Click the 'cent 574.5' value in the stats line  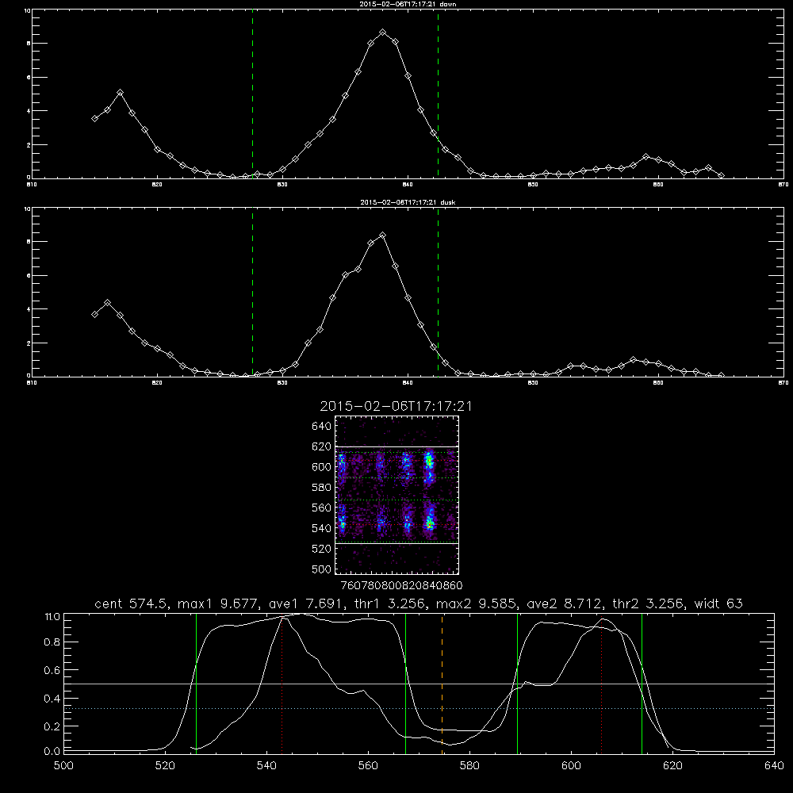point(132,603)
